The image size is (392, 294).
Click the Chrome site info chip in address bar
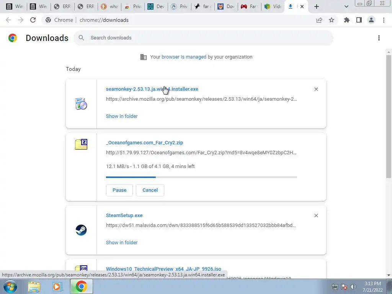59,20
